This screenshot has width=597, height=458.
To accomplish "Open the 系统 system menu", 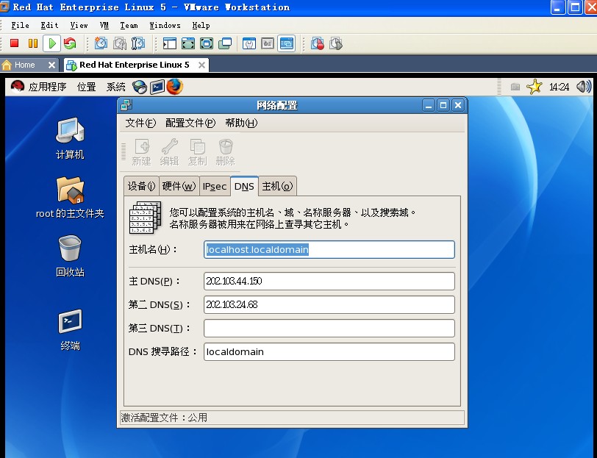I will click(x=115, y=87).
